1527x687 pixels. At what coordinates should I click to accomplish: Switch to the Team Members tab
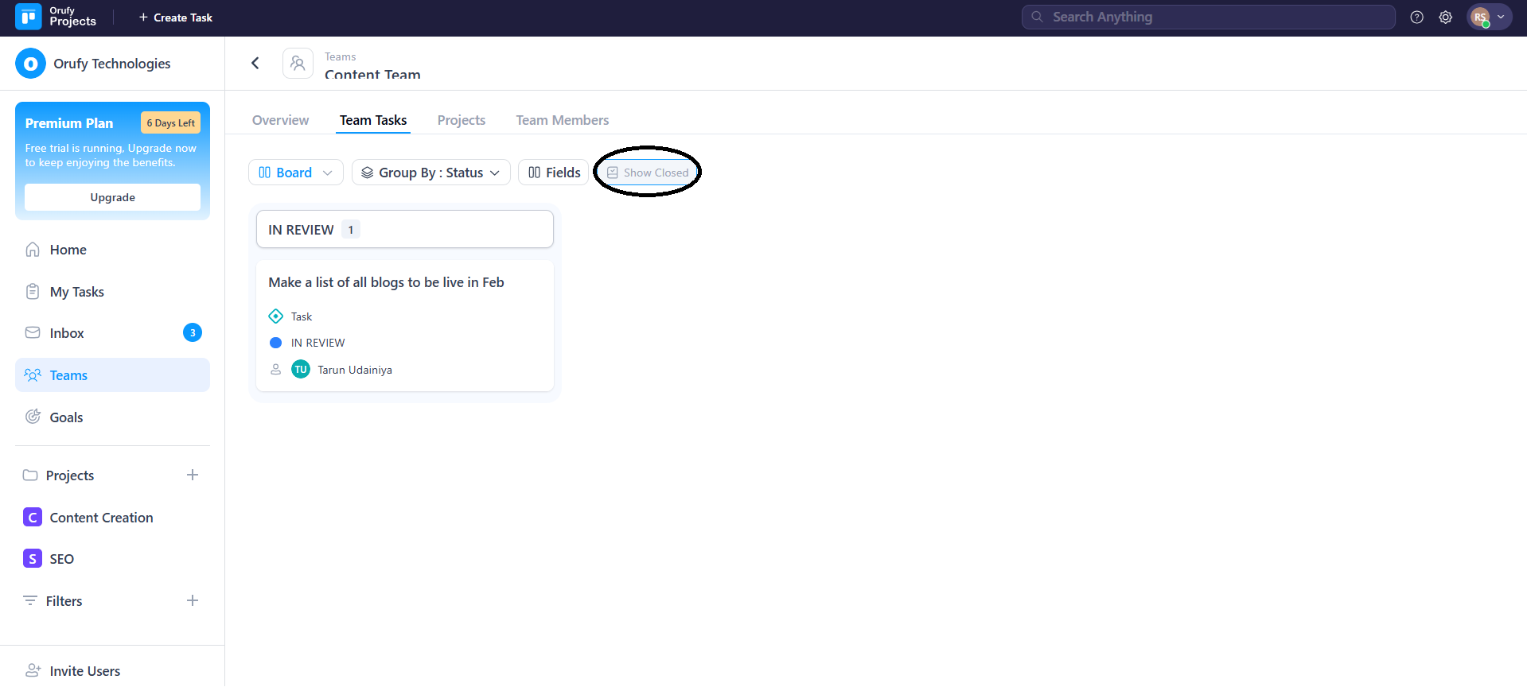562,120
